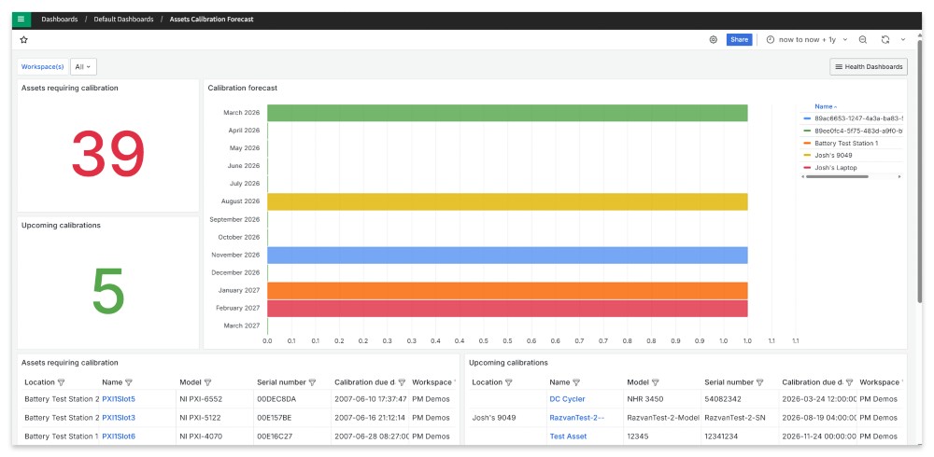Click the zoom out time range icon
Image resolution: width=934 pixels, height=457 pixels.
click(862, 40)
